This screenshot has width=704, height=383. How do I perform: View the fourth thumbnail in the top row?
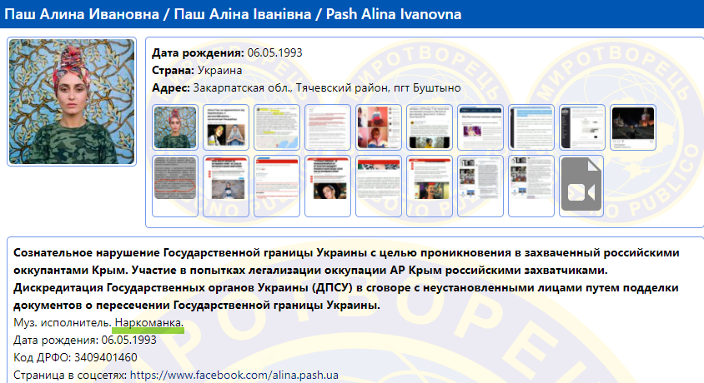click(x=328, y=127)
